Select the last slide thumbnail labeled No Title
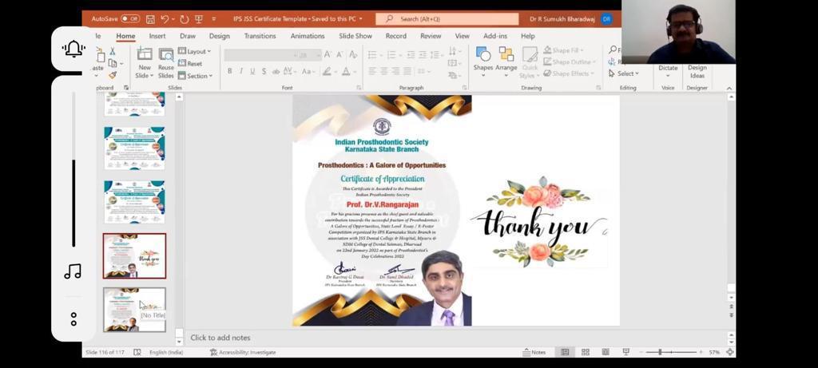The width and height of the screenshot is (818, 368). point(134,310)
